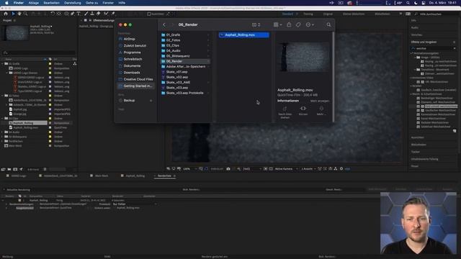Expand the 04 Audio folder in project panel
461x259 pixels.
[3, 132]
